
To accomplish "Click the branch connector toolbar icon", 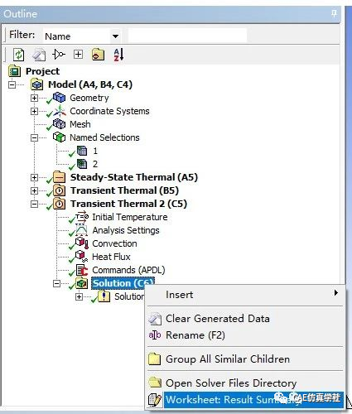I will [x=59, y=55].
